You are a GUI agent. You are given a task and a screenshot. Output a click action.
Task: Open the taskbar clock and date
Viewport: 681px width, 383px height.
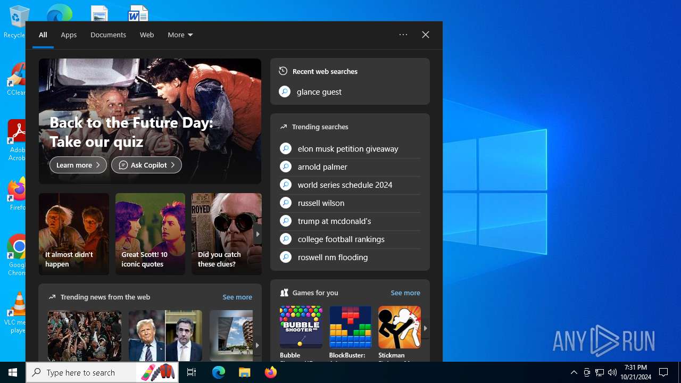coord(636,372)
